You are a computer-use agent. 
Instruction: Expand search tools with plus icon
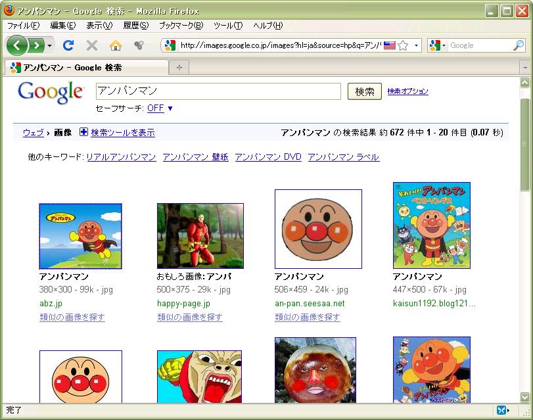tap(83, 132)
